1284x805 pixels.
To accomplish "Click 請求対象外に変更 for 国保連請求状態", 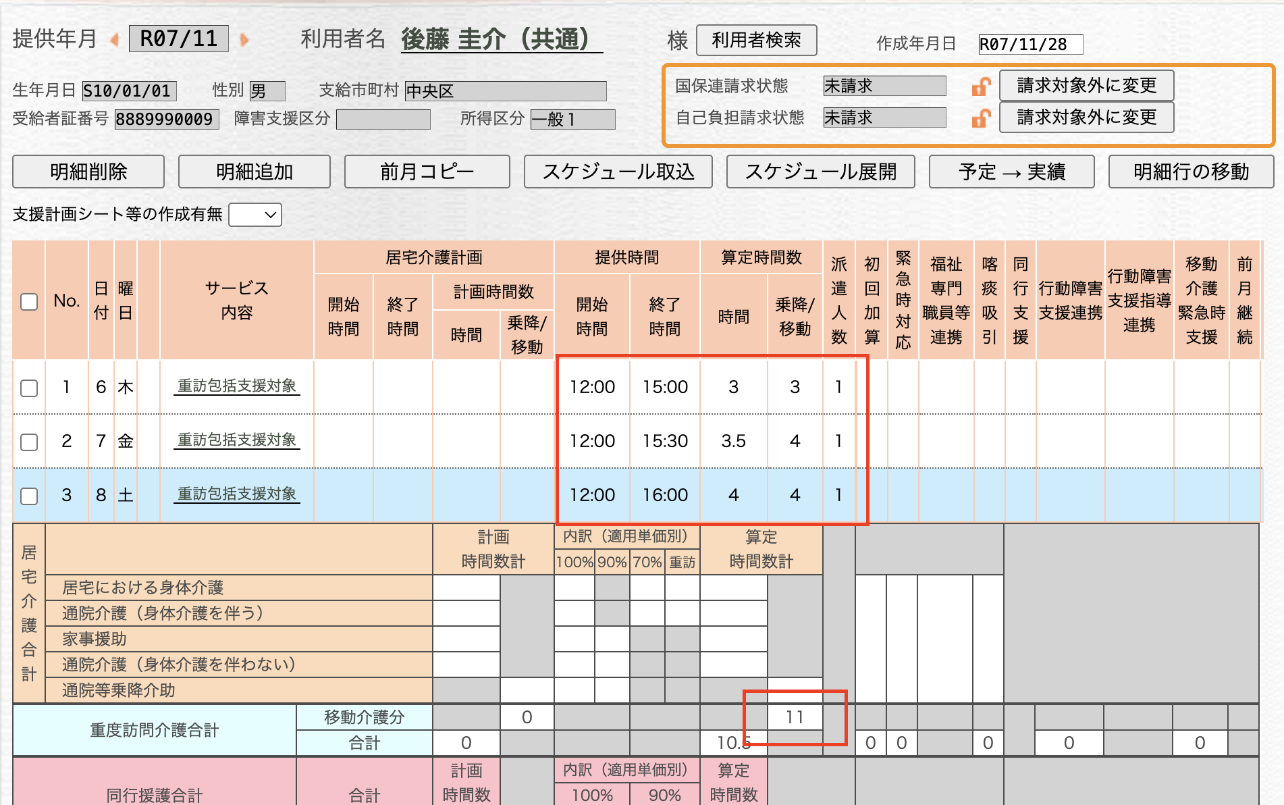I will click(1086, 85).
